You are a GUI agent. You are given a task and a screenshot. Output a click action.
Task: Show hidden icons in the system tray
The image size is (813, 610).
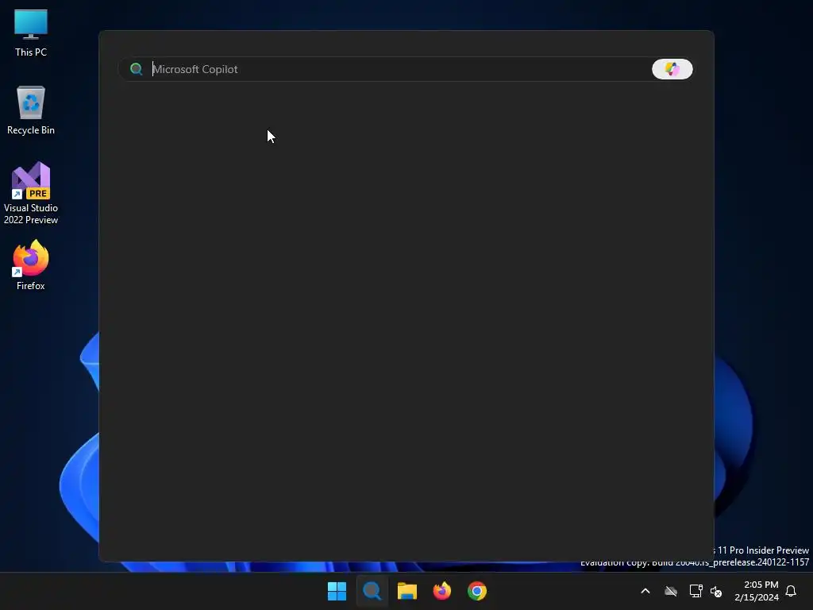[x=645, y=591]
